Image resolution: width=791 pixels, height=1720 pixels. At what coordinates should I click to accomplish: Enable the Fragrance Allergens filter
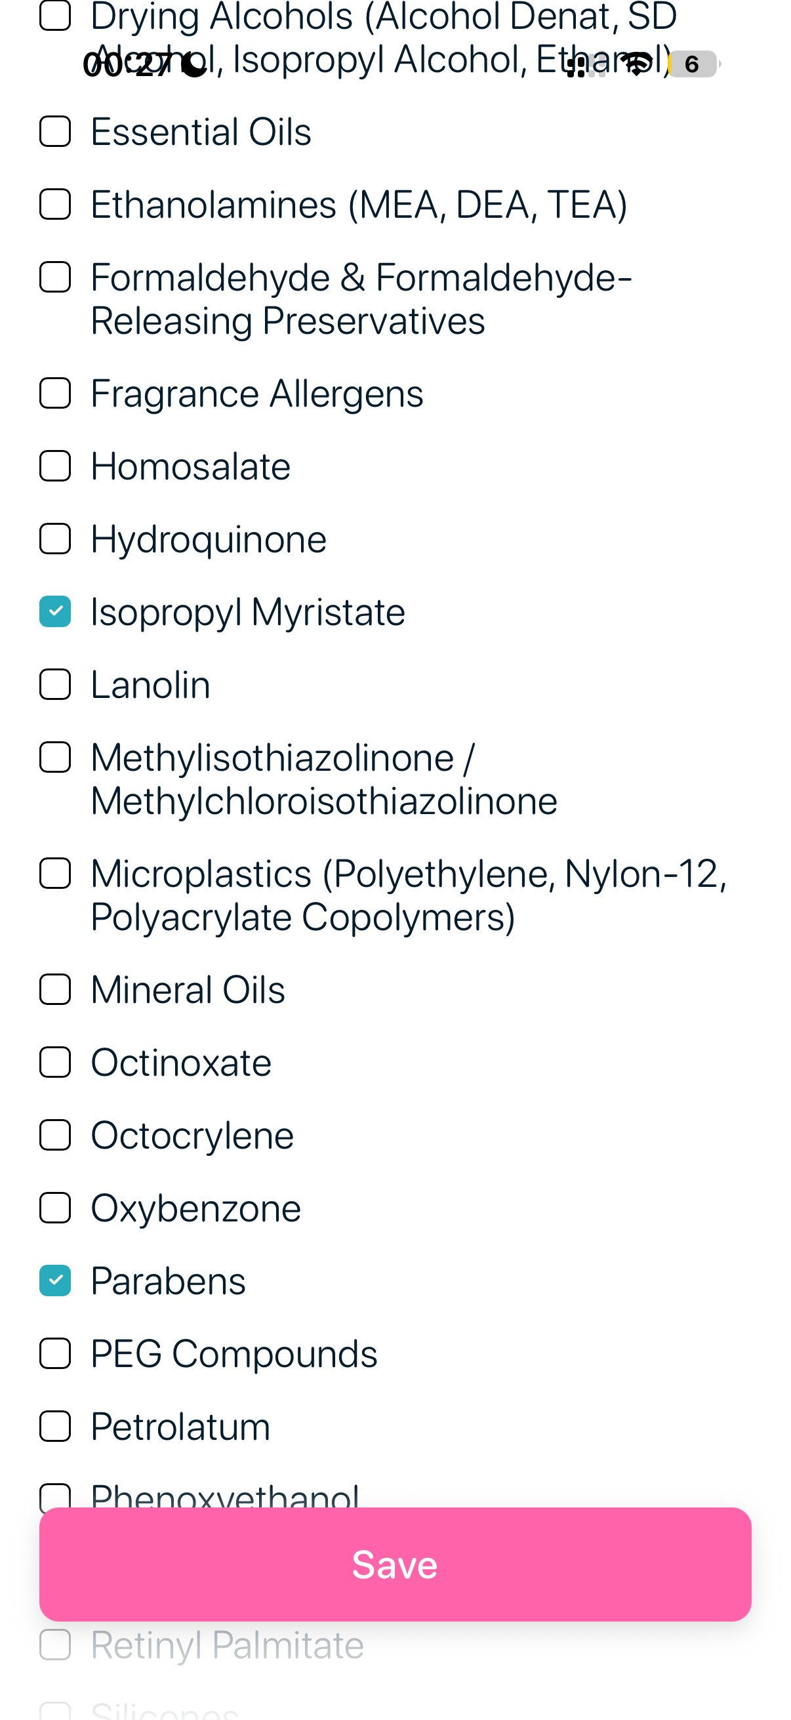pos(56,394)
